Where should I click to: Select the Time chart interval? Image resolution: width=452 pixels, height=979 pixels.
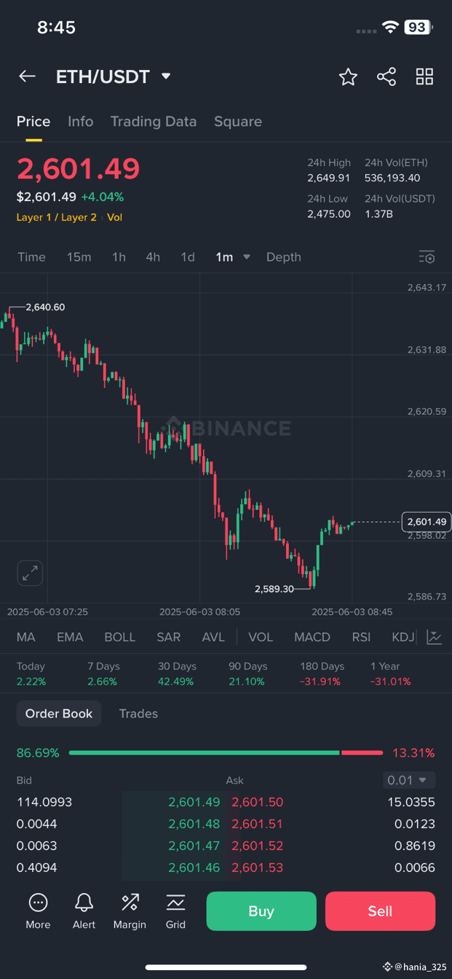tap(32, 257)
